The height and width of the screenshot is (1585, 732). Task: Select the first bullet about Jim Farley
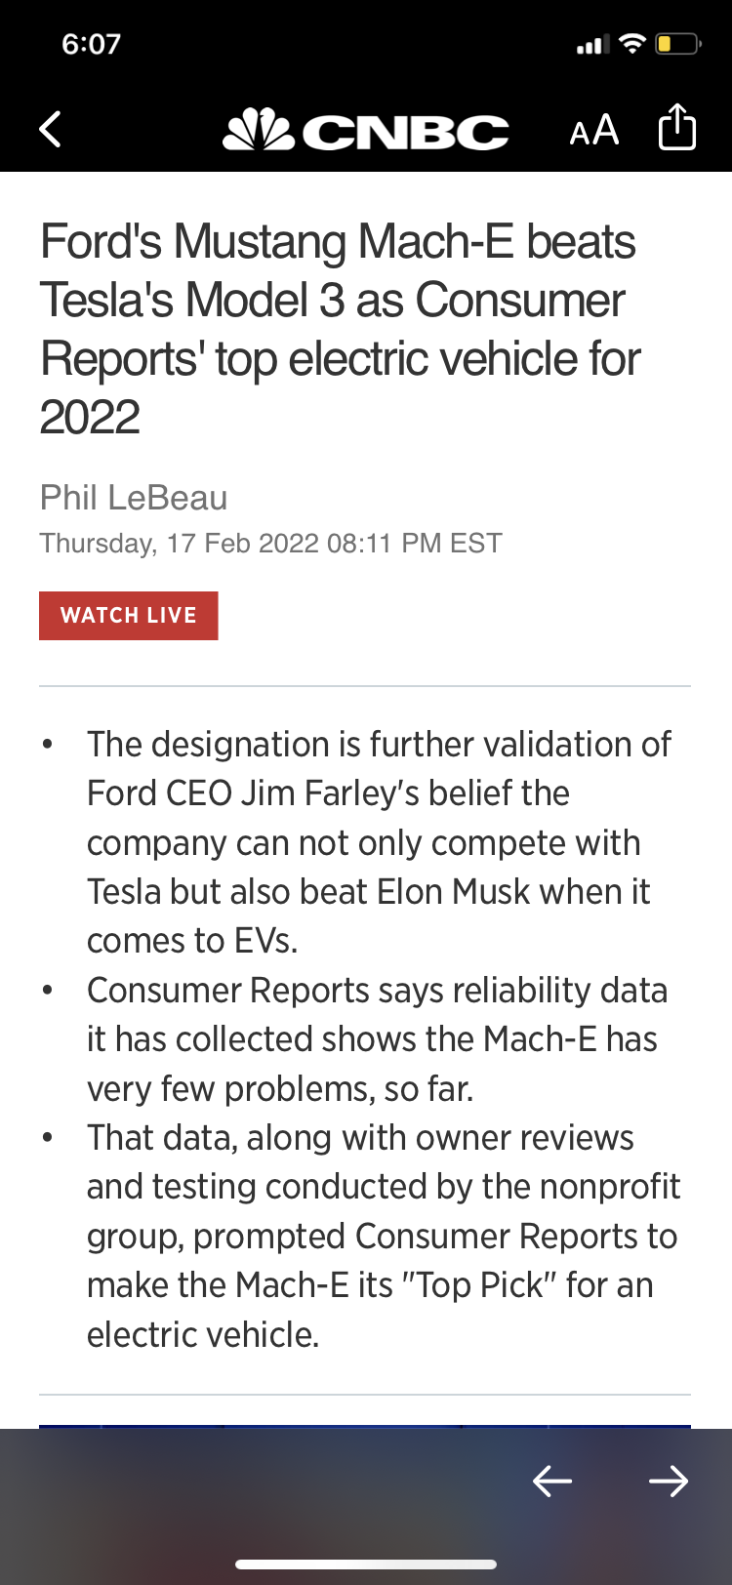[379, 842]
